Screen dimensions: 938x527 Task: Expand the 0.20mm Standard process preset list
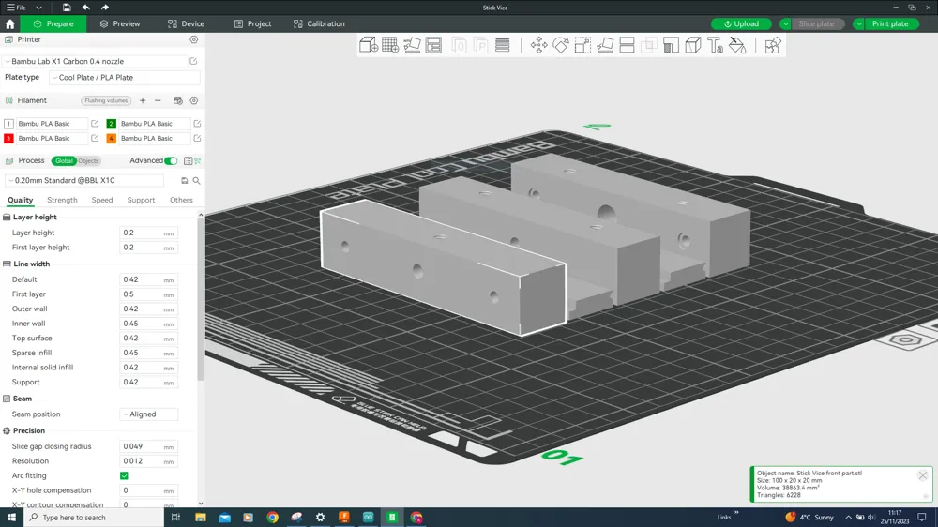click(86, 181)
